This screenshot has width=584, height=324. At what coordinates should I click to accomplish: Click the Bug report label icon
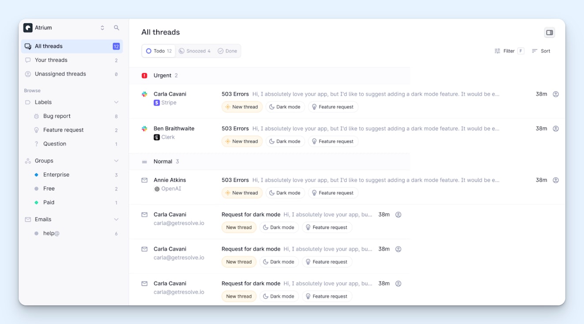point(37,116)
